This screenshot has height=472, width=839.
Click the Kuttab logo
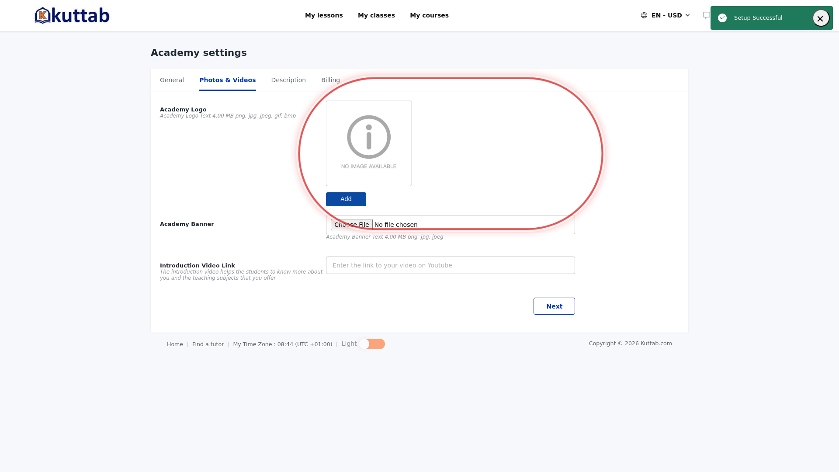[72, 15]
